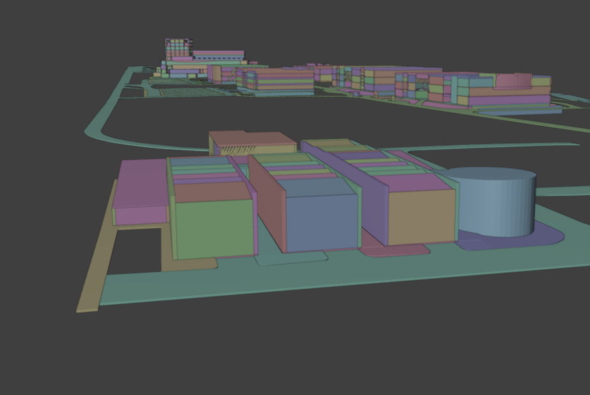Click the pink entrance pad below tan wall

(396, 250)
